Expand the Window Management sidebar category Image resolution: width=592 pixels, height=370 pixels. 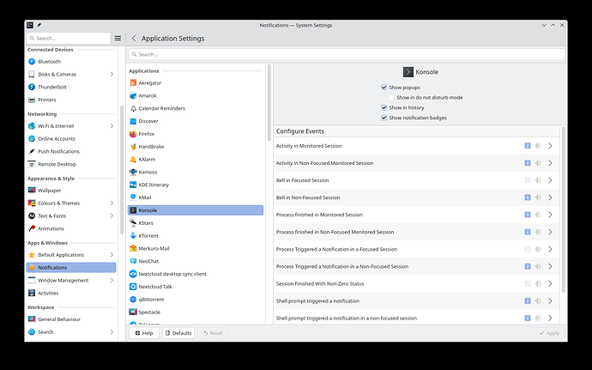coord(112,280)
